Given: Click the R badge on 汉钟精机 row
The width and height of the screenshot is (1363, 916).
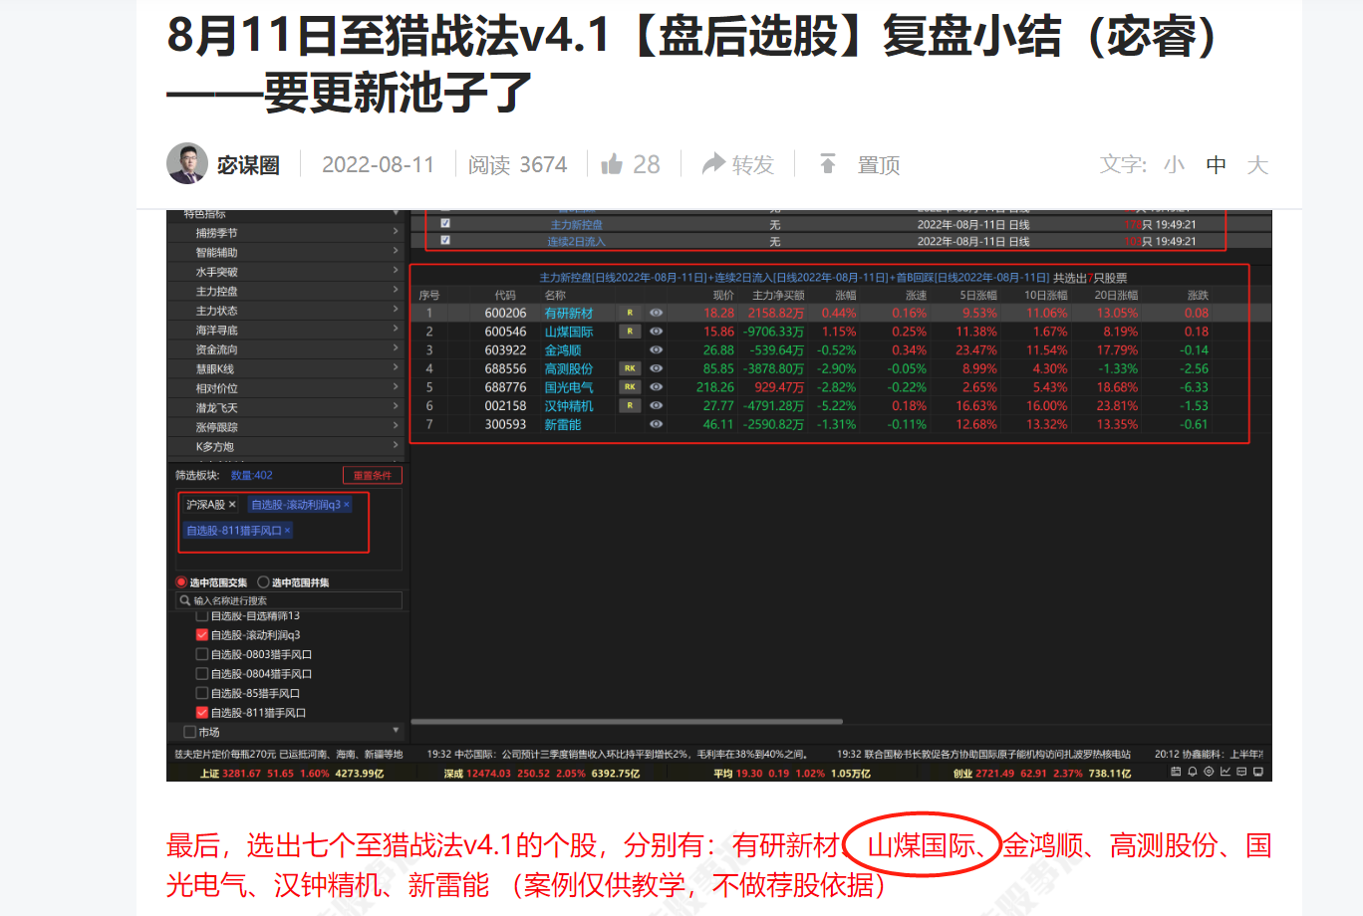Looking at the screenshot, I should tap(630, 405).
